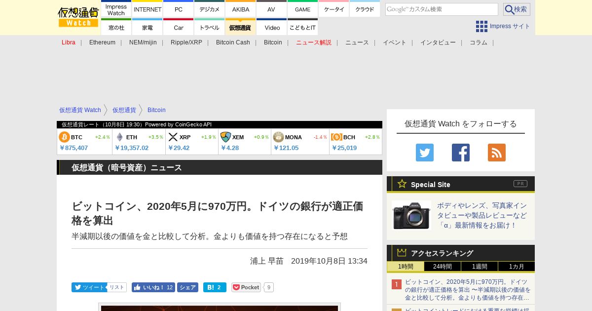Click the Facebook シェア button
This screenshot has height=311, width=592.
tap(187, 287)
